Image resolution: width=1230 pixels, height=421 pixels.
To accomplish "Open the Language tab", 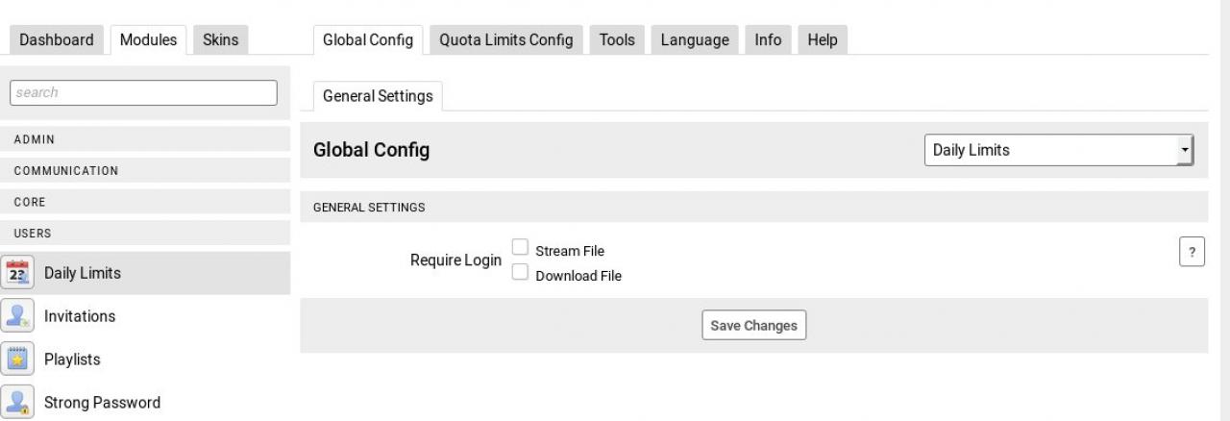I will point(694,39).
